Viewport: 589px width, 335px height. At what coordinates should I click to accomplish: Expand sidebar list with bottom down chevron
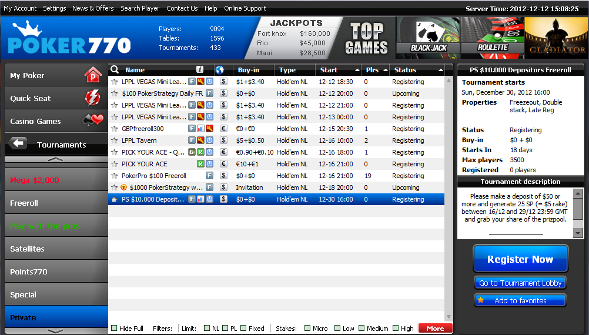point(56,331)
